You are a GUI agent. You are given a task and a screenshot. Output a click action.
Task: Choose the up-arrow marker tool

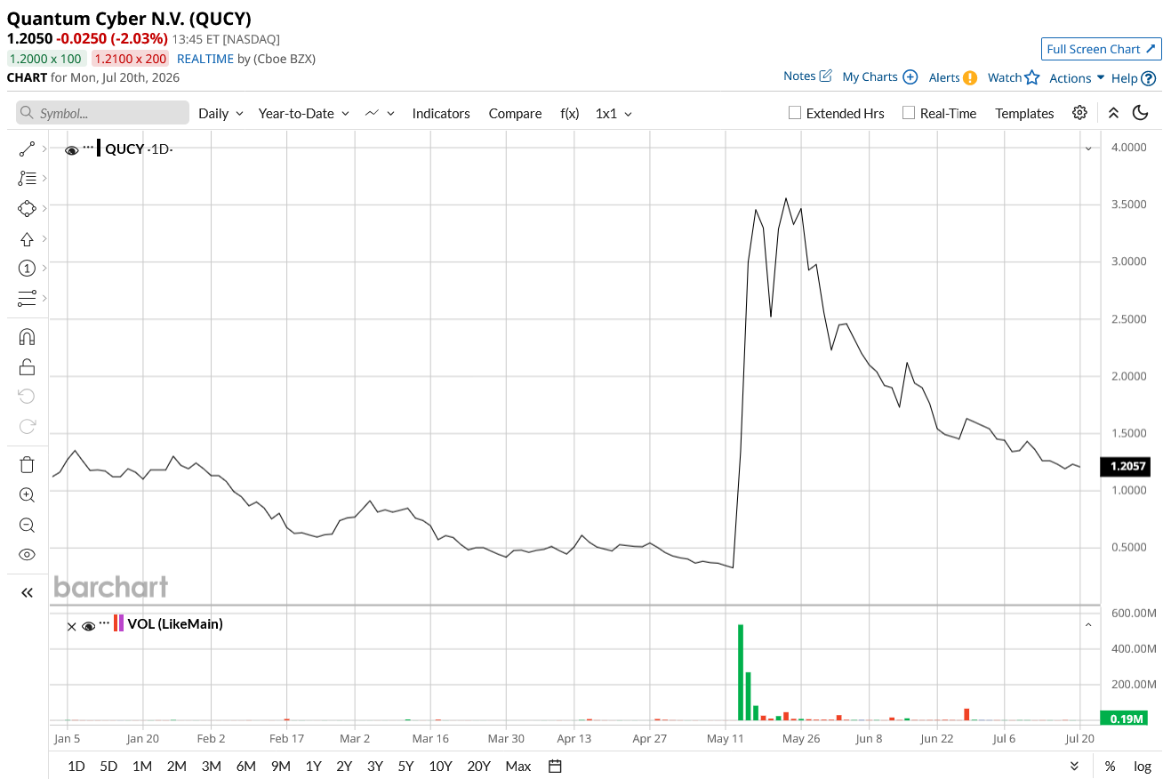click(x=27, y=238)
